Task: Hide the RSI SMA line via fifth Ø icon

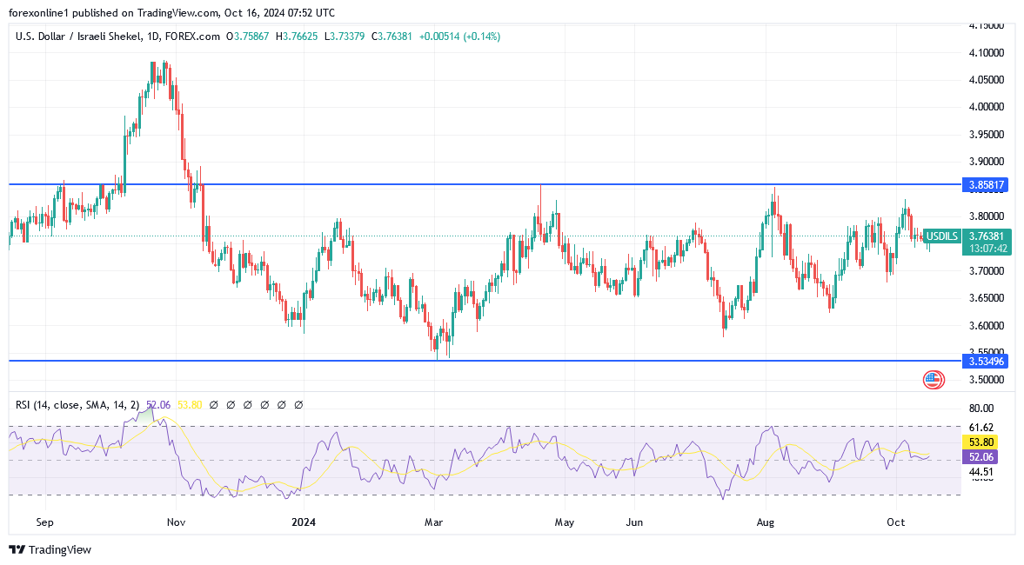Action: click(x=280, y=404)
